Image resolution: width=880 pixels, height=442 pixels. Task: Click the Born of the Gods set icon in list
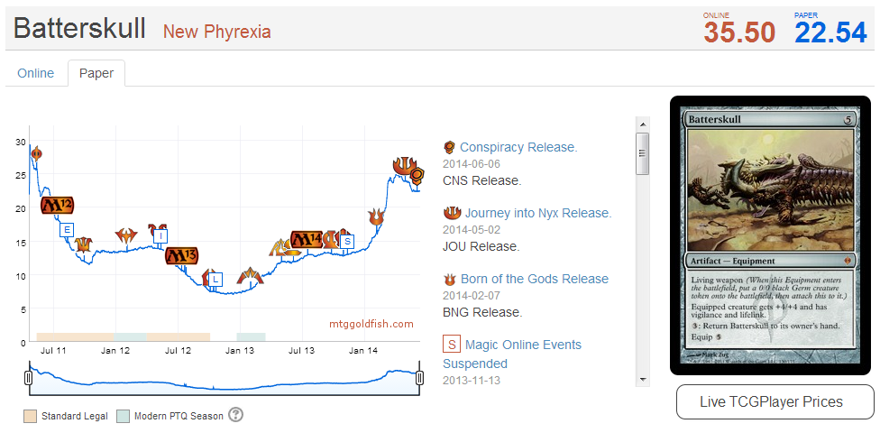click(x=450, y=280)
